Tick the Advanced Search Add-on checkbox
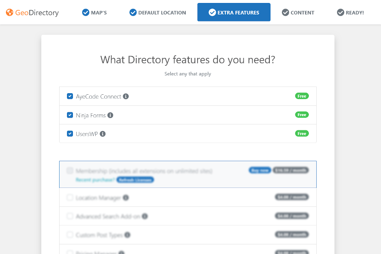This screenshot has height=254, width=381. (x=70, y=216)
